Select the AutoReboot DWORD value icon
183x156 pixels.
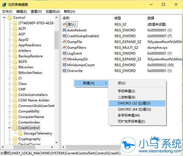click(64, 30)
